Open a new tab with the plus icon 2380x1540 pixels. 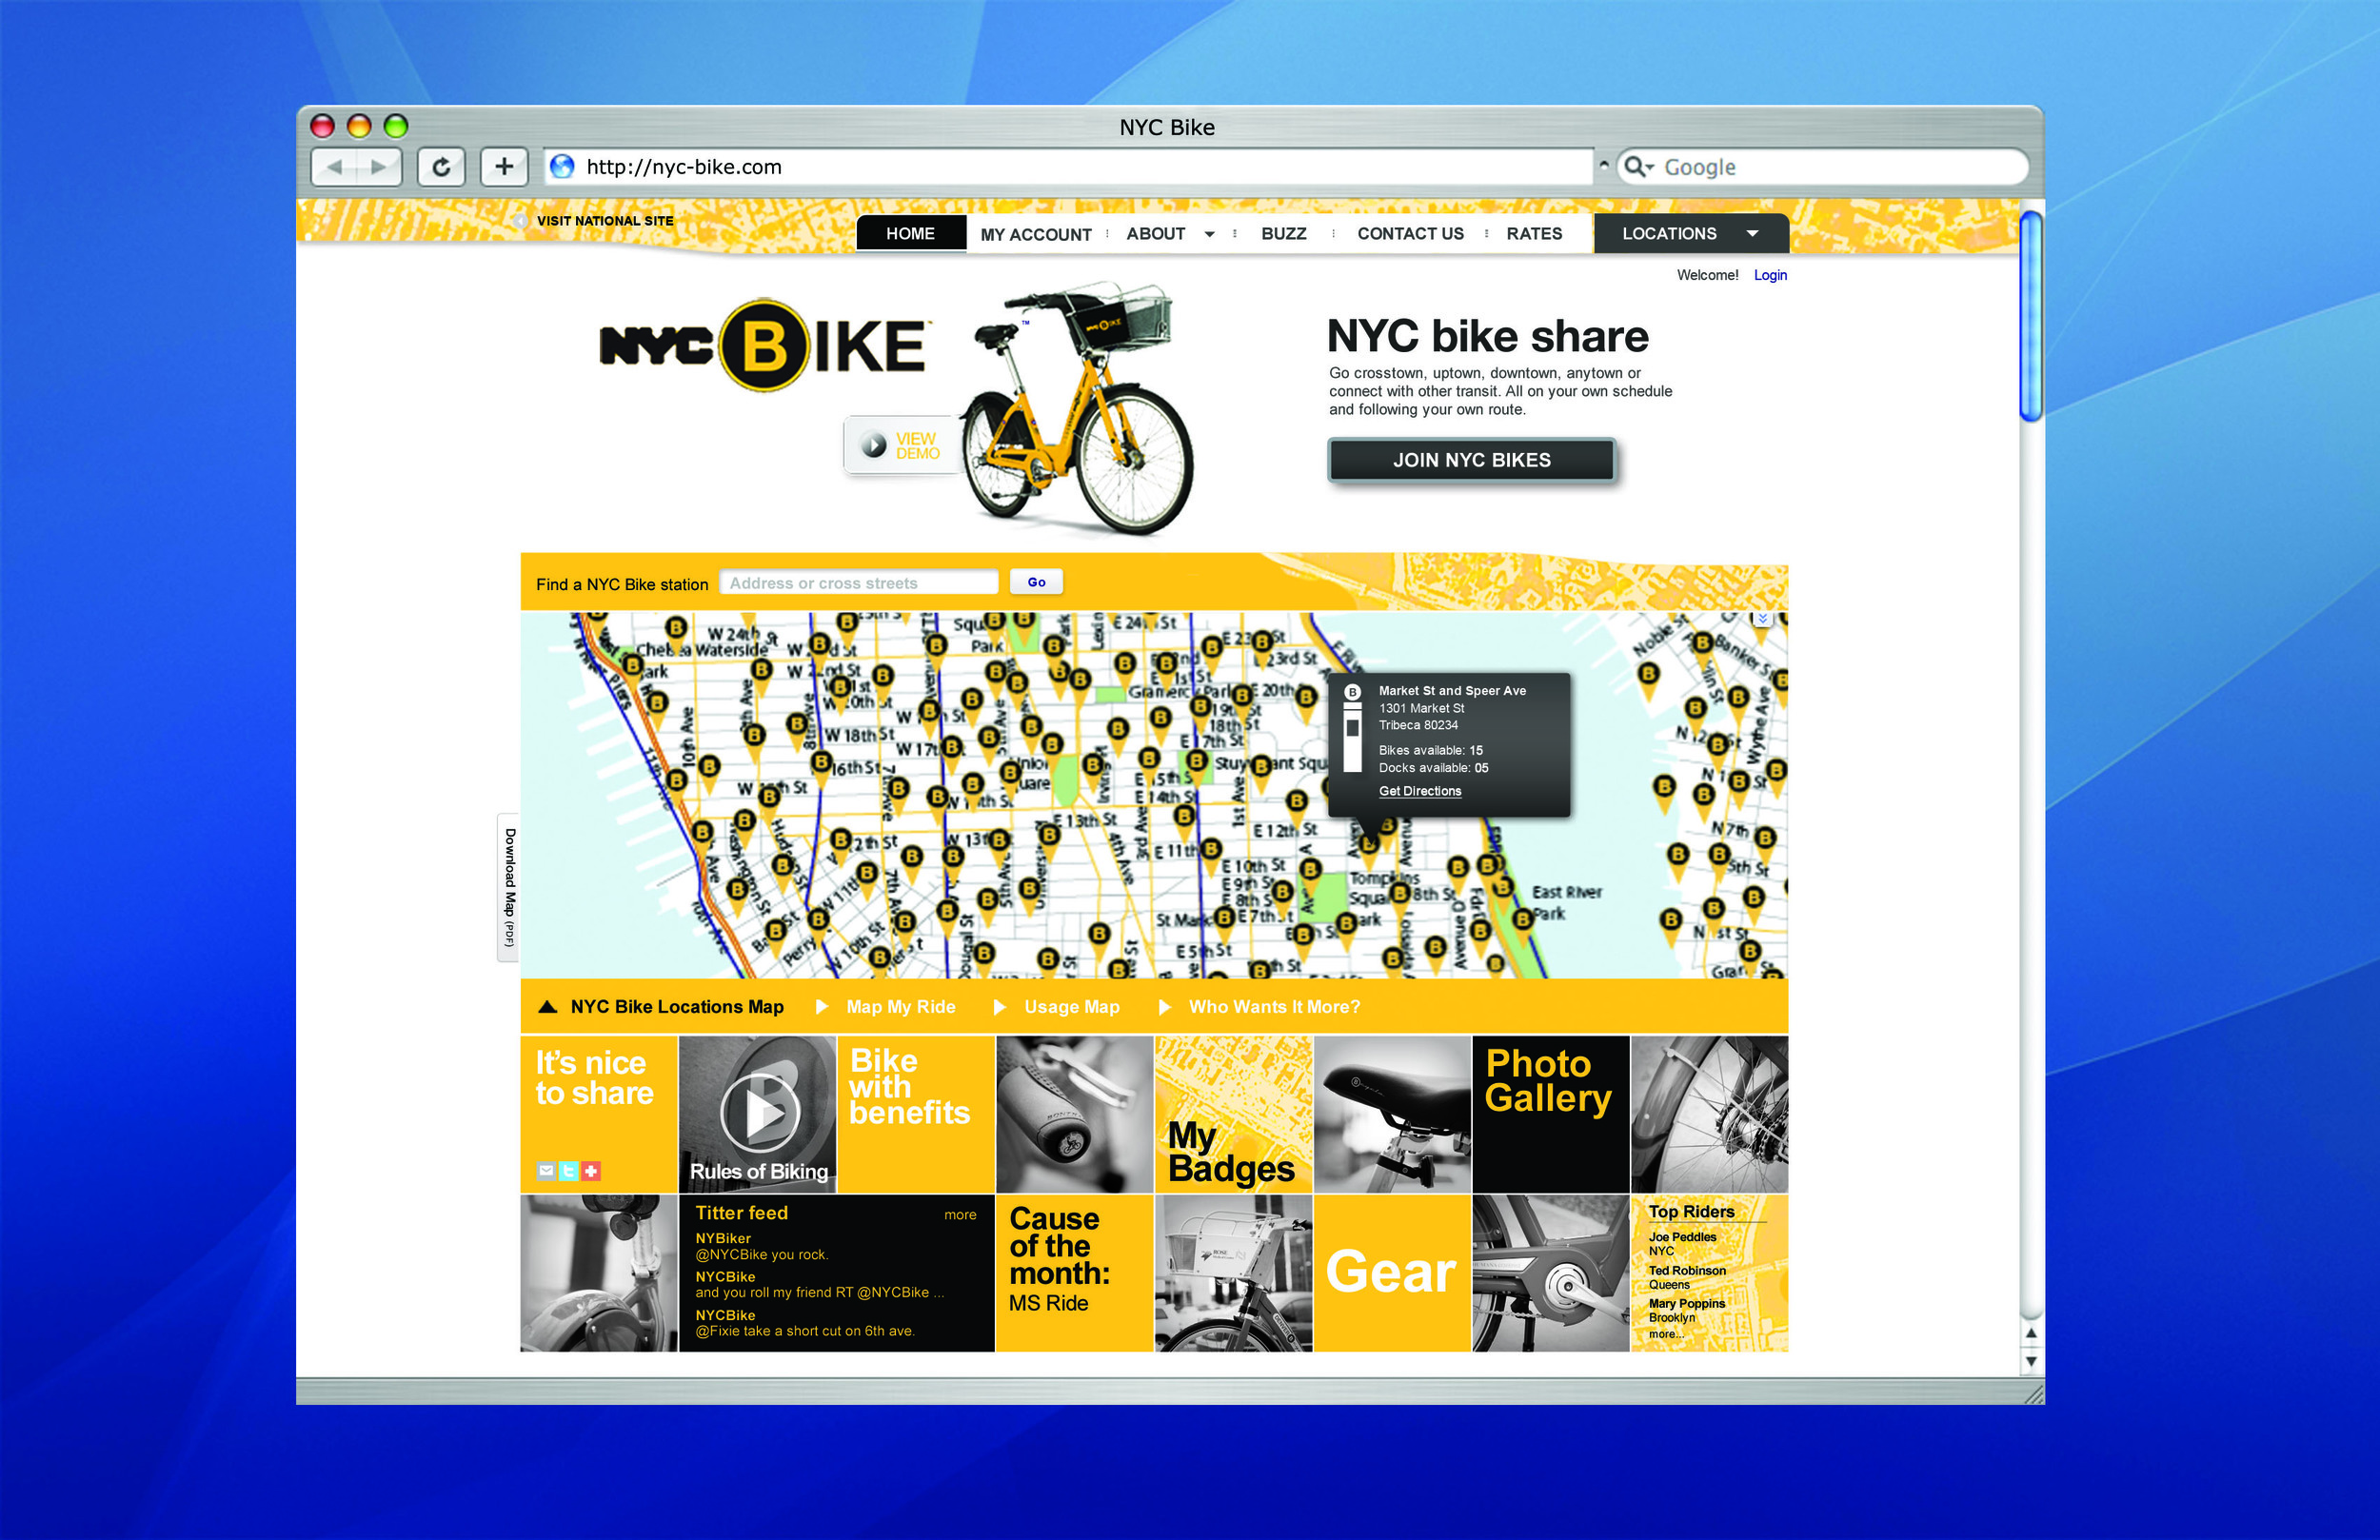click(504, 166)
